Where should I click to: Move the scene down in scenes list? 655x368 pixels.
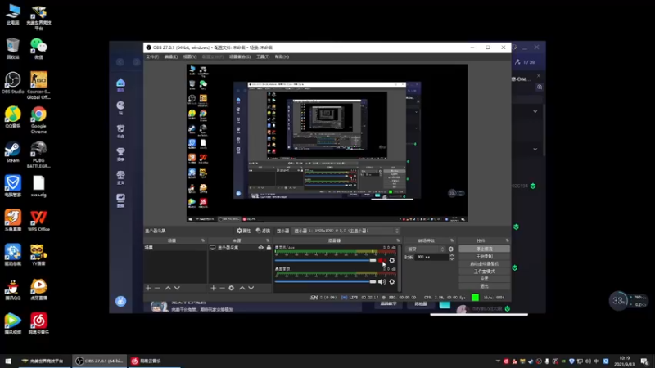click(177, 288)
